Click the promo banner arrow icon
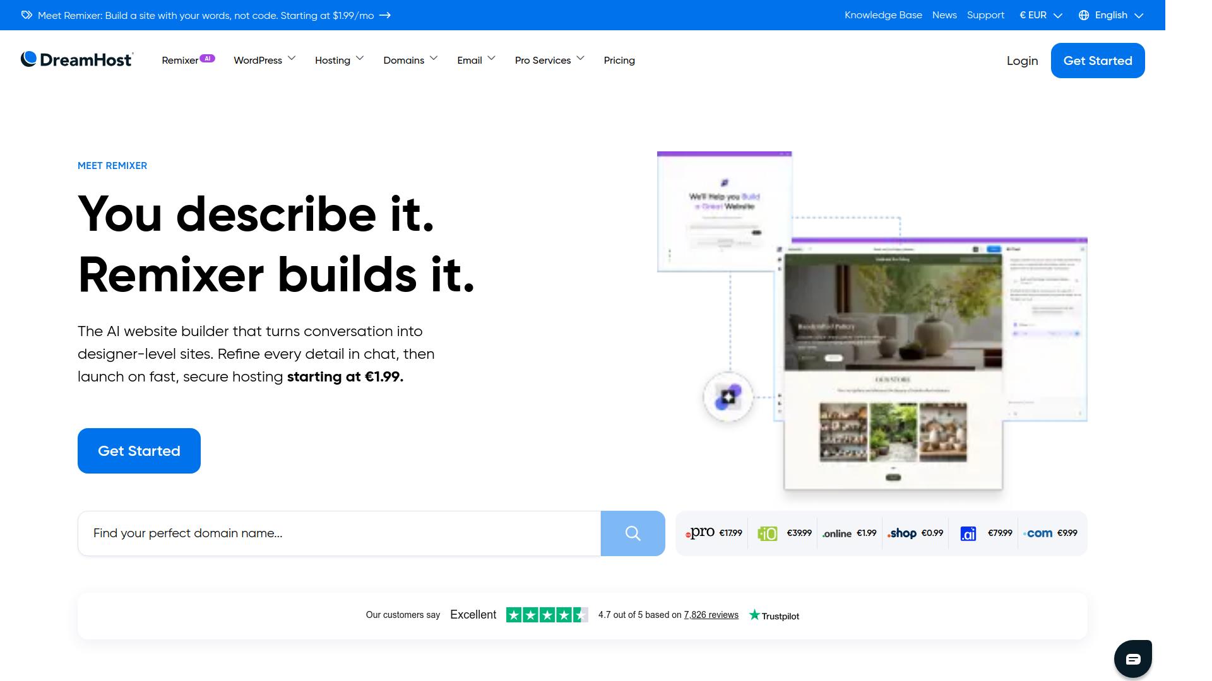This screenshot has height=681, width=1212. 385,15
